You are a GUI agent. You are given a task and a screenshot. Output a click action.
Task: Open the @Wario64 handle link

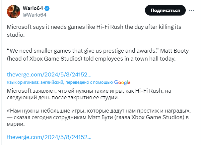(34, 15)
